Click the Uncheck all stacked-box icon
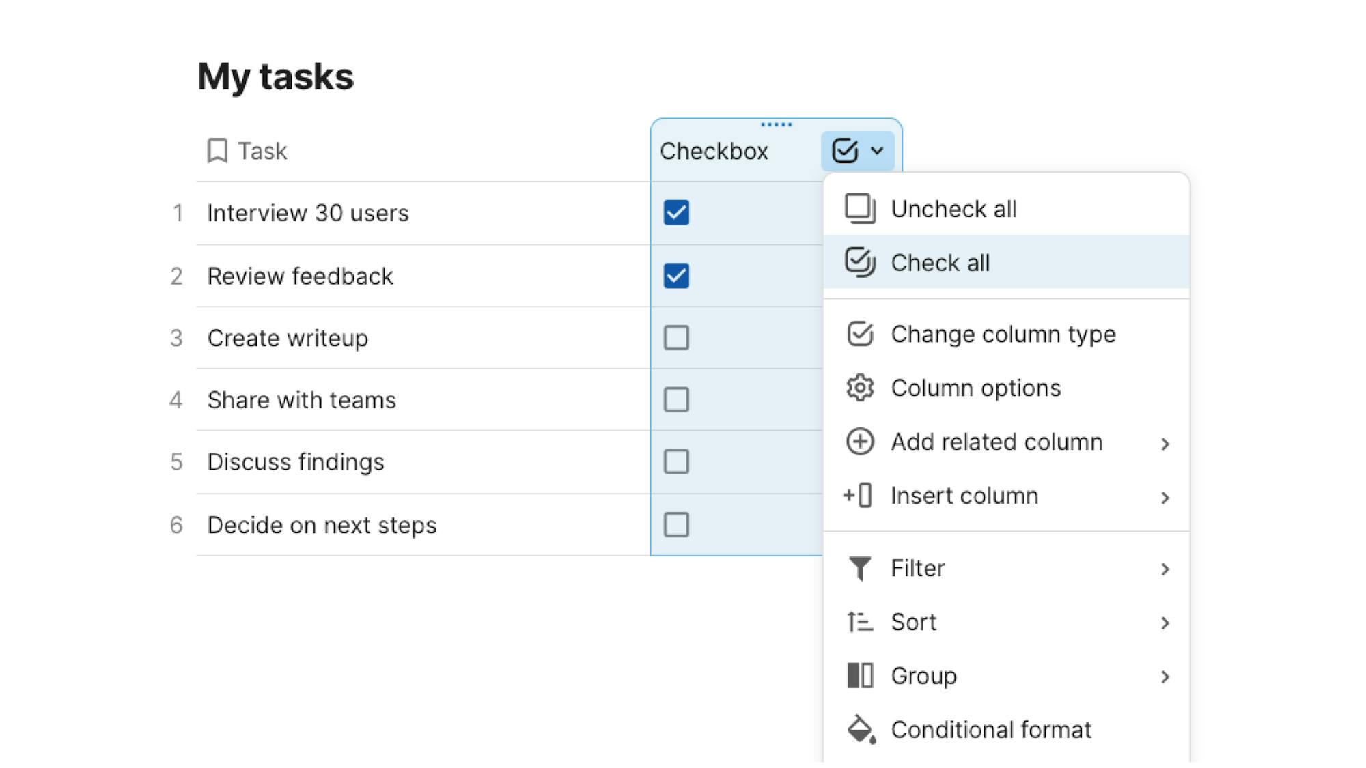Screen dimensions: 1366x768 pyautogui.click(x=860, y=209)
